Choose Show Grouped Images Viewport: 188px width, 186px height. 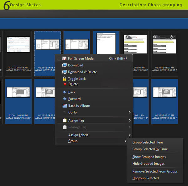click(149, 157)
